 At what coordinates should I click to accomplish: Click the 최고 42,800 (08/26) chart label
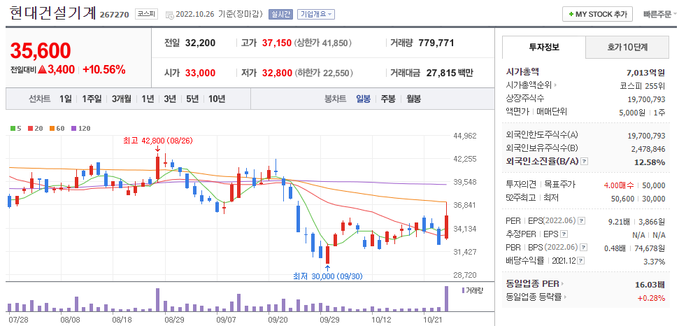[x=158, y=141]
